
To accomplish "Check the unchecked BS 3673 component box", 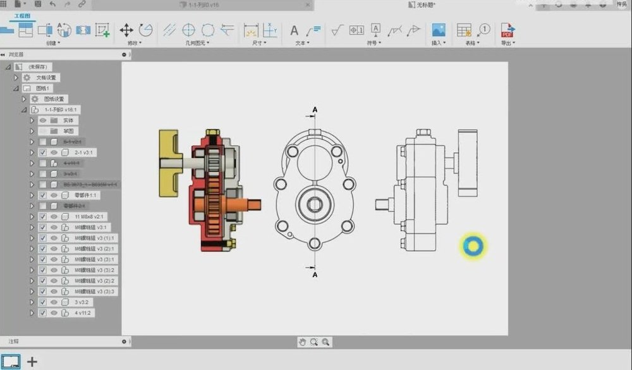I will pyautogui.click(x=43, y=185).
